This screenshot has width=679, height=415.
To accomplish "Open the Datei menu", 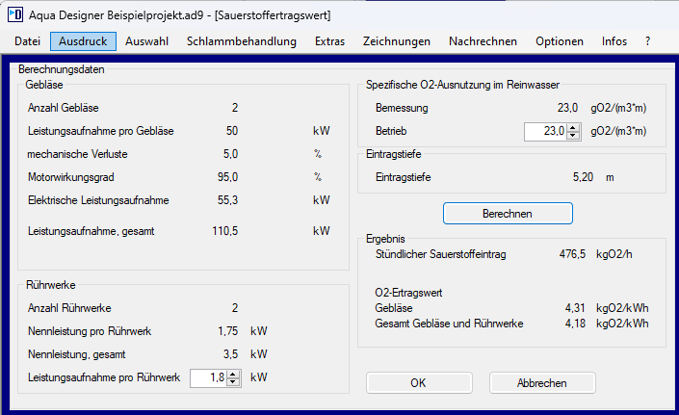I will tap(27, 41).
